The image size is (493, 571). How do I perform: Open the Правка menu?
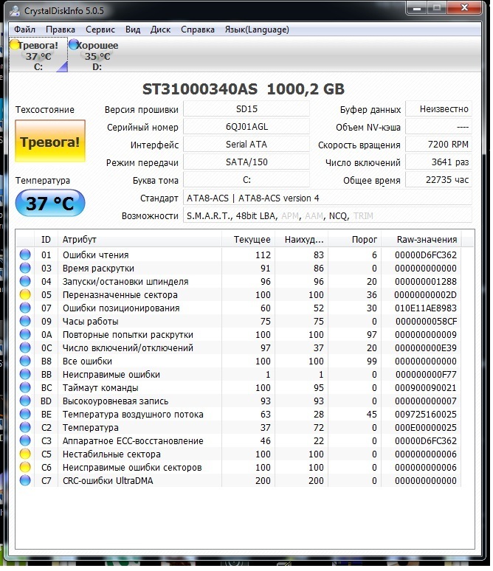coord(61,30)
